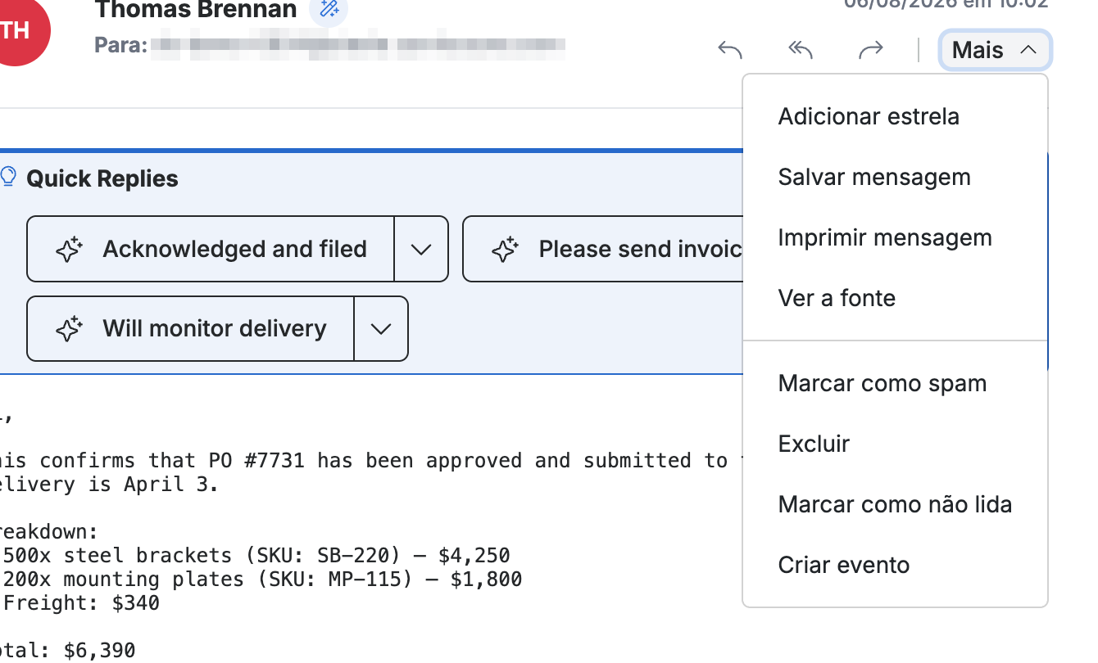The image size is (1098, 663).
Task: Use the Please send invoice quick reply
Action: tap(603, 249)
